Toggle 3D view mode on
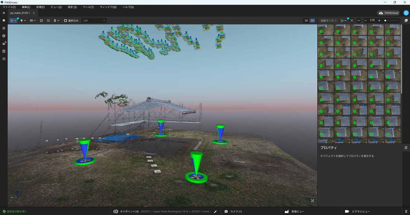Image resolution: width=410 pixels, height=215 pixels. (x=312, y=20)
